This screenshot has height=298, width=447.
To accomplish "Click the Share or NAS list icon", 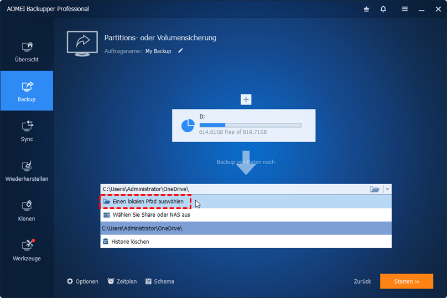I will pos(106,215).
